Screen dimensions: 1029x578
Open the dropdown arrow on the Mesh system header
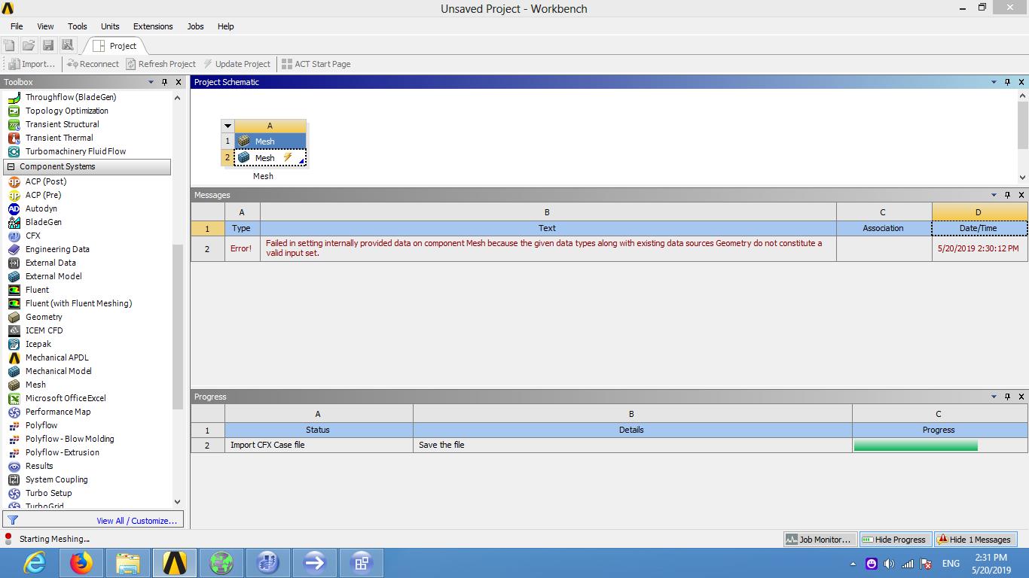(227, 126)
